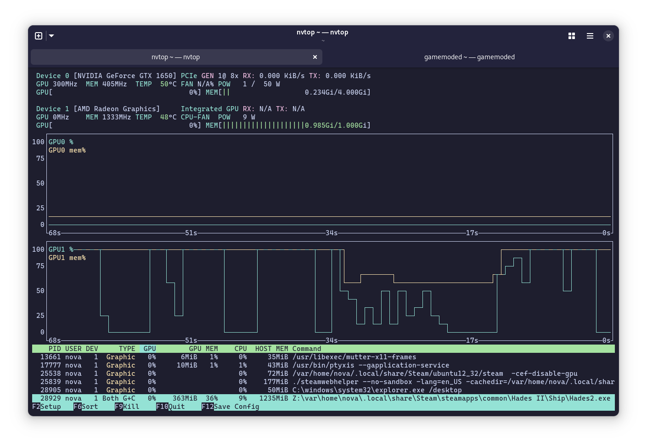Screen dimensions: 647x447
Task: Open the hamburger main menu
Action: click(590, 36)
